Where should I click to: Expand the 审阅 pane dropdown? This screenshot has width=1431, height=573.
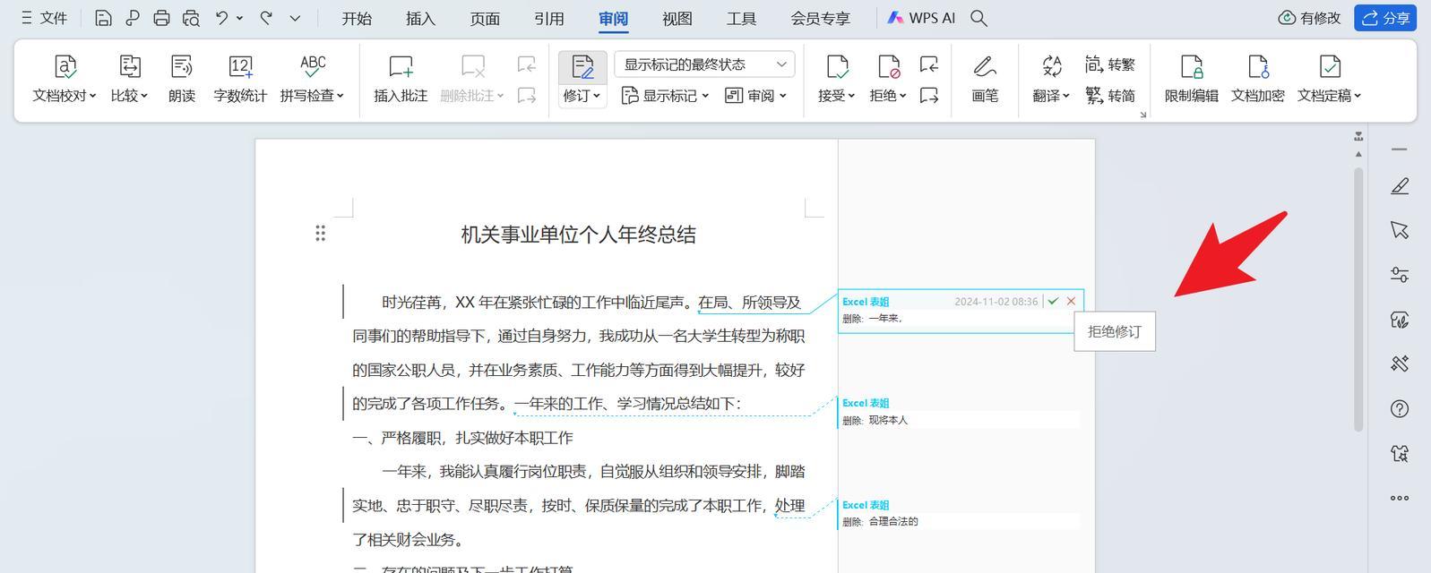pos(755,95)
